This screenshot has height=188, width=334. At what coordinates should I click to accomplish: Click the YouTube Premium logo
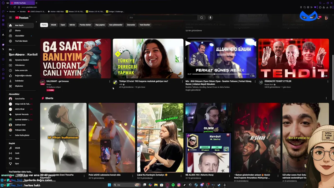coord(22,18)
